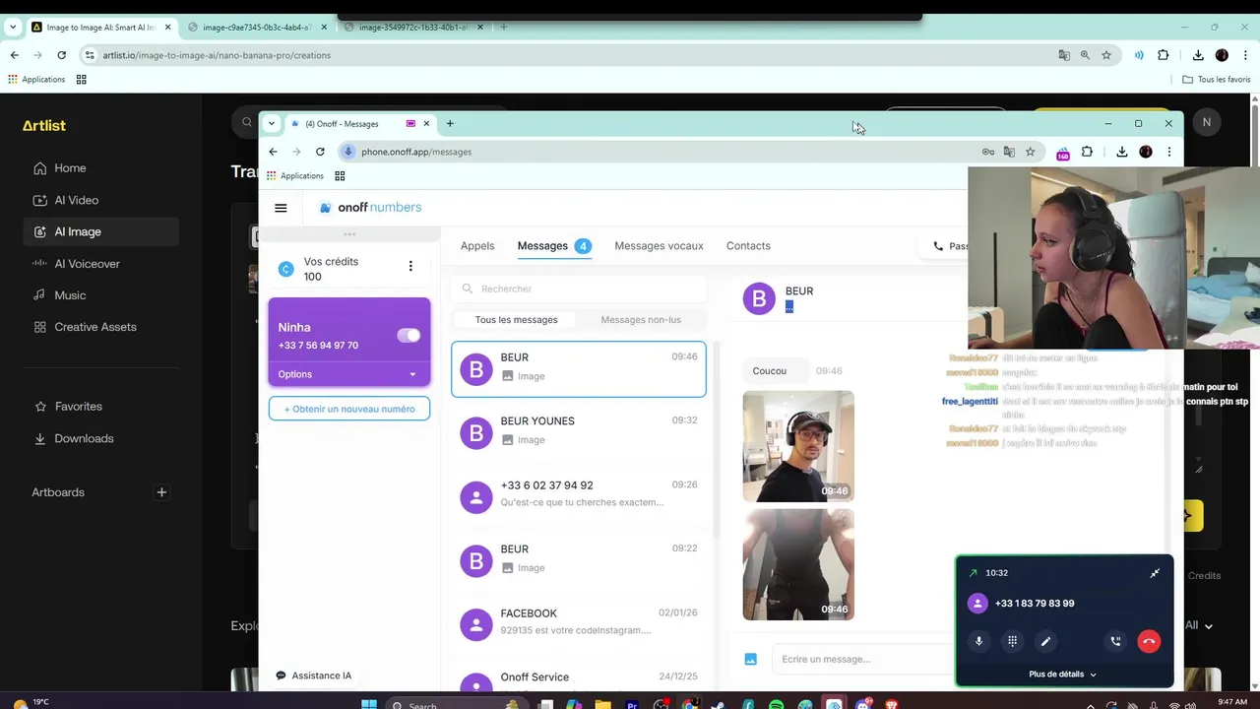Click the Onoff numbers logo
The height and width of the screenshot is (709, 1260).
point(370,208)
